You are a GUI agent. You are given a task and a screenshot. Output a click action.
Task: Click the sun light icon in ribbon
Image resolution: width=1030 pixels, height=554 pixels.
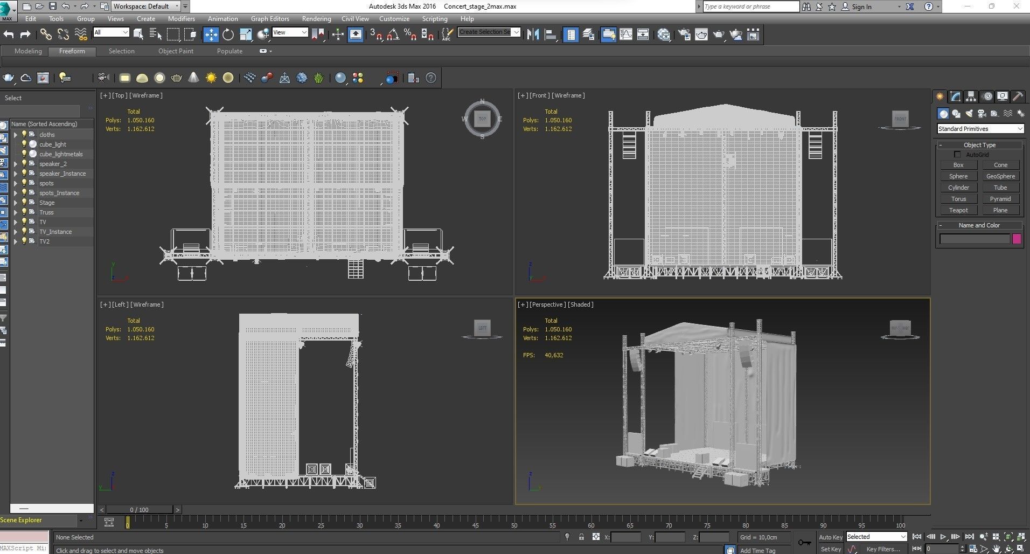[211, 78]
